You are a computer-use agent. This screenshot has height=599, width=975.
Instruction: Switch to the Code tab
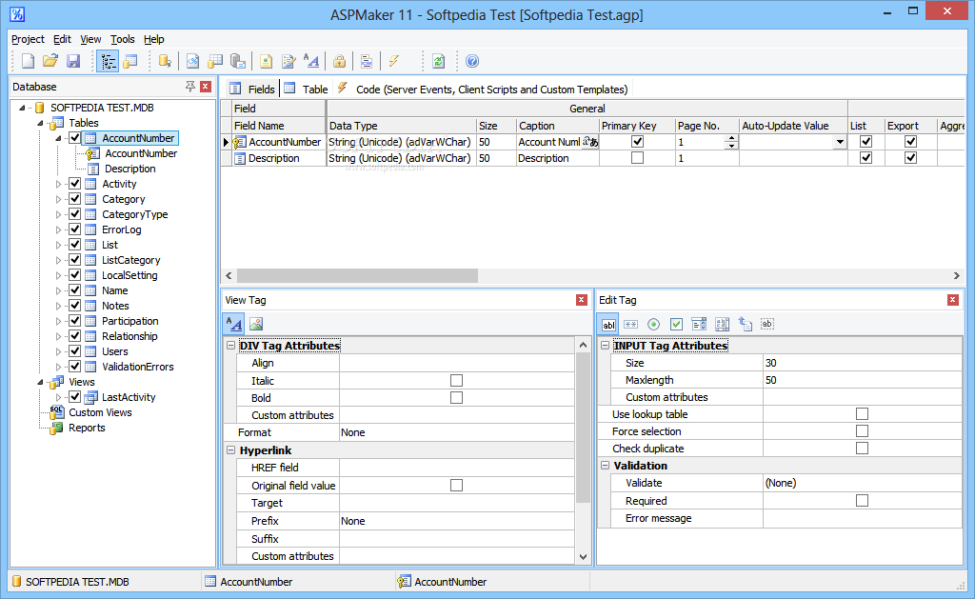click(x=483, y=89)
